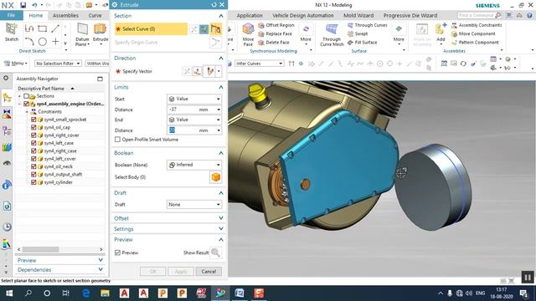
Task: Open Assembly Constraints command
Action: pyautogui.click(x=477, y=25)
